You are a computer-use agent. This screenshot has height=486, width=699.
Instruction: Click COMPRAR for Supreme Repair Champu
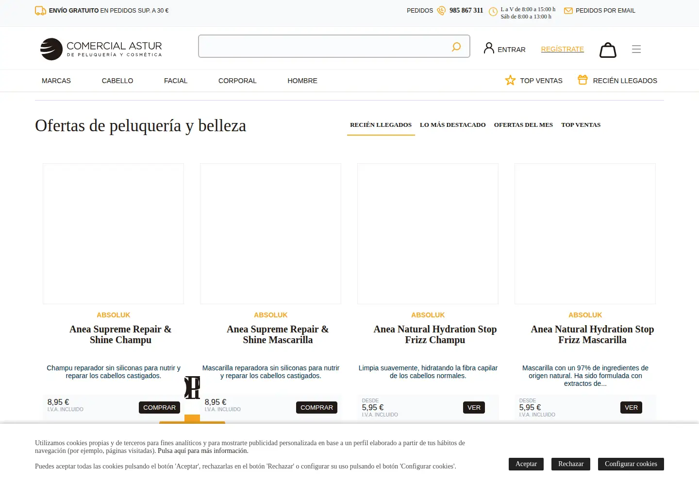point(160,407)
